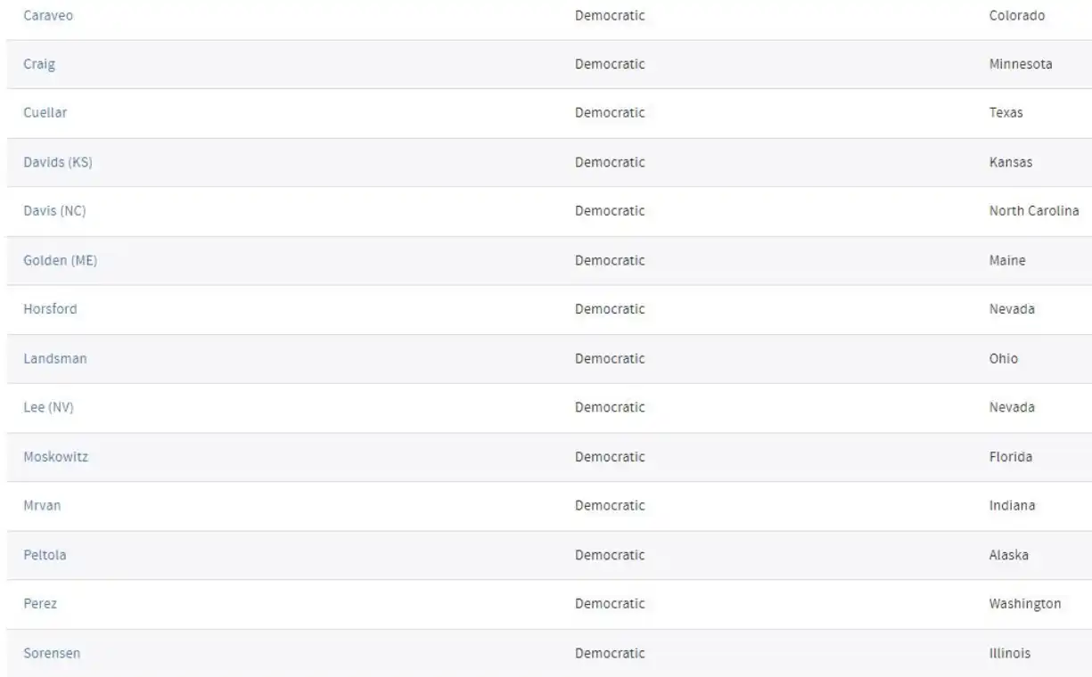Click the Moskowitz name link
This screenshot has width=1092, height=677.
[56, 457]
